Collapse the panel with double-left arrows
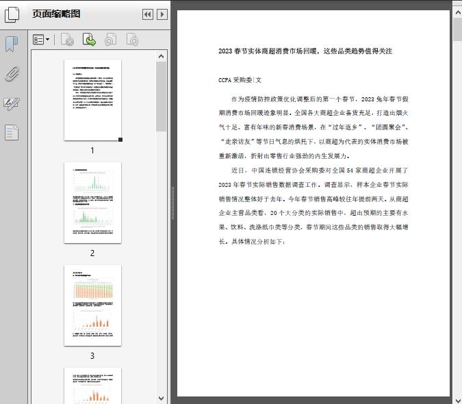 pos(147,14)
